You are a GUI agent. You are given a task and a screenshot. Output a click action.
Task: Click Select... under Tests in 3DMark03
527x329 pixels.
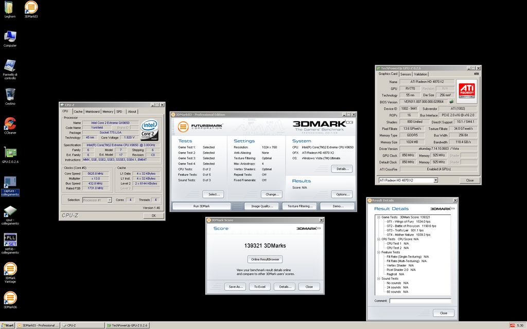(x=214, y=194)
